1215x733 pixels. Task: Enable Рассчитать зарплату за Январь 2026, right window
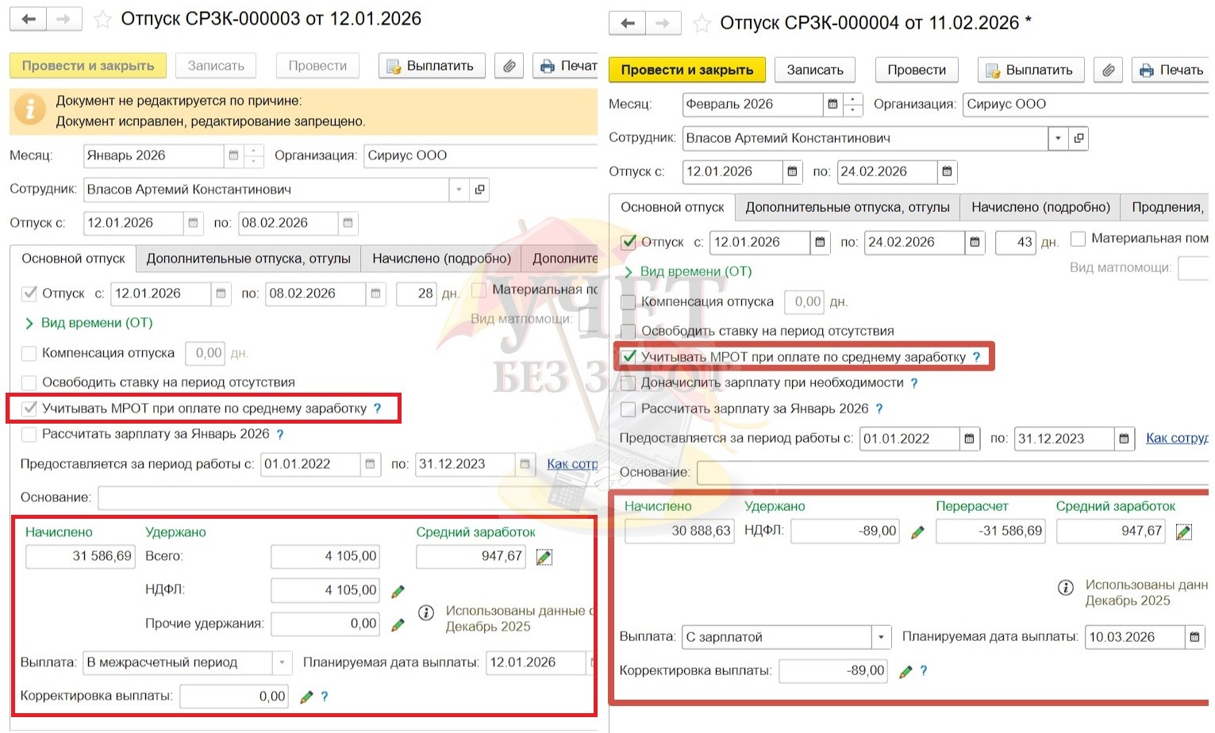coord(629,409)
